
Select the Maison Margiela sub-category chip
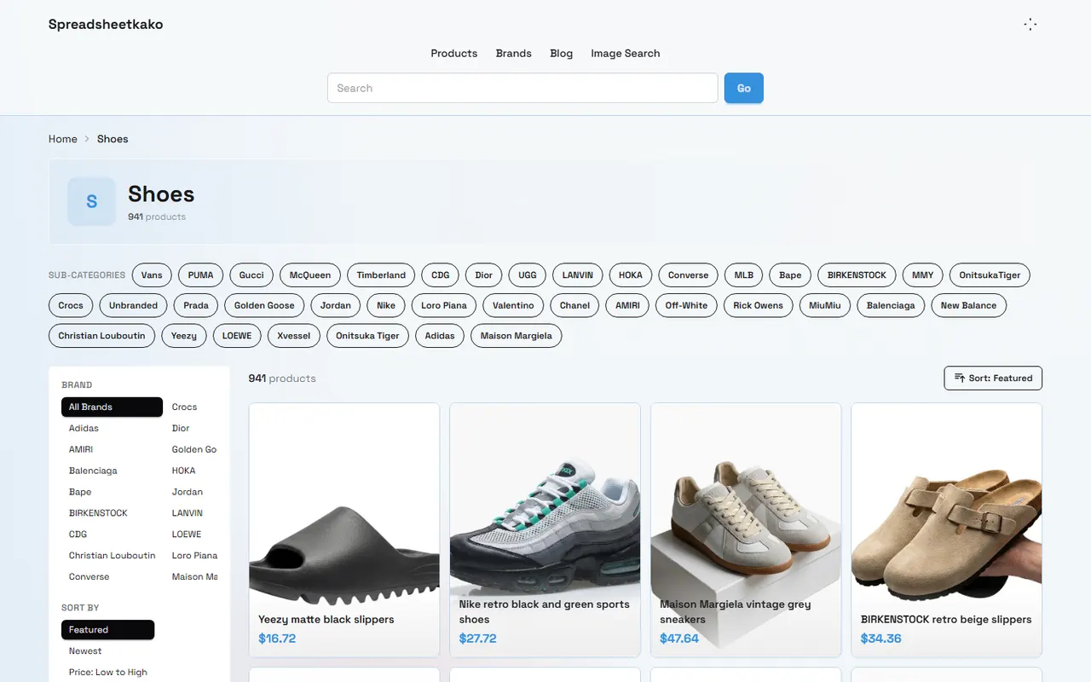tap(516, 336)
